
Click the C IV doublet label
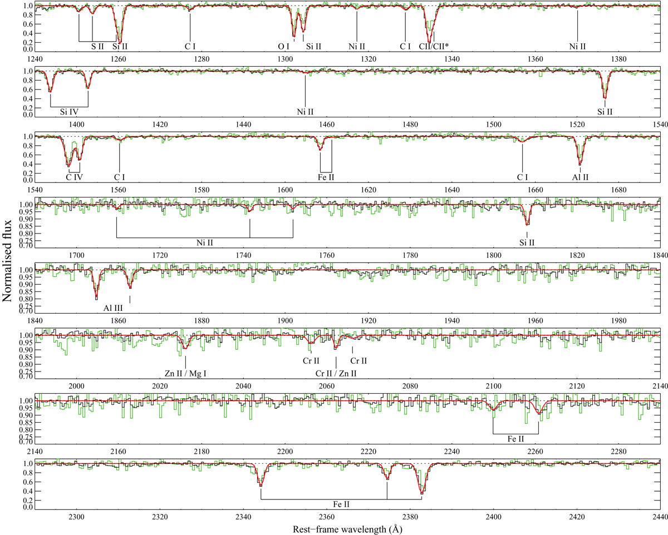[75, 177]
